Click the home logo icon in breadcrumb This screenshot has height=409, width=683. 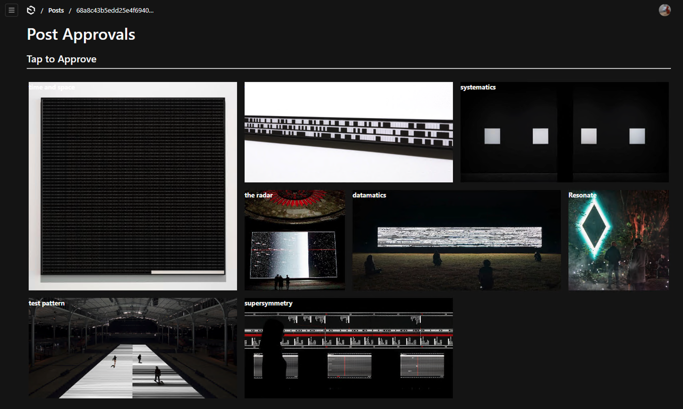point(31,10)
